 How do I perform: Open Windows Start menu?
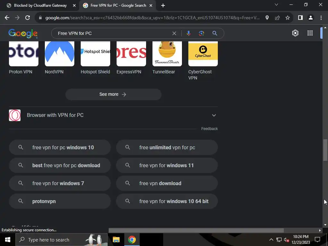[x=8, y=240]
